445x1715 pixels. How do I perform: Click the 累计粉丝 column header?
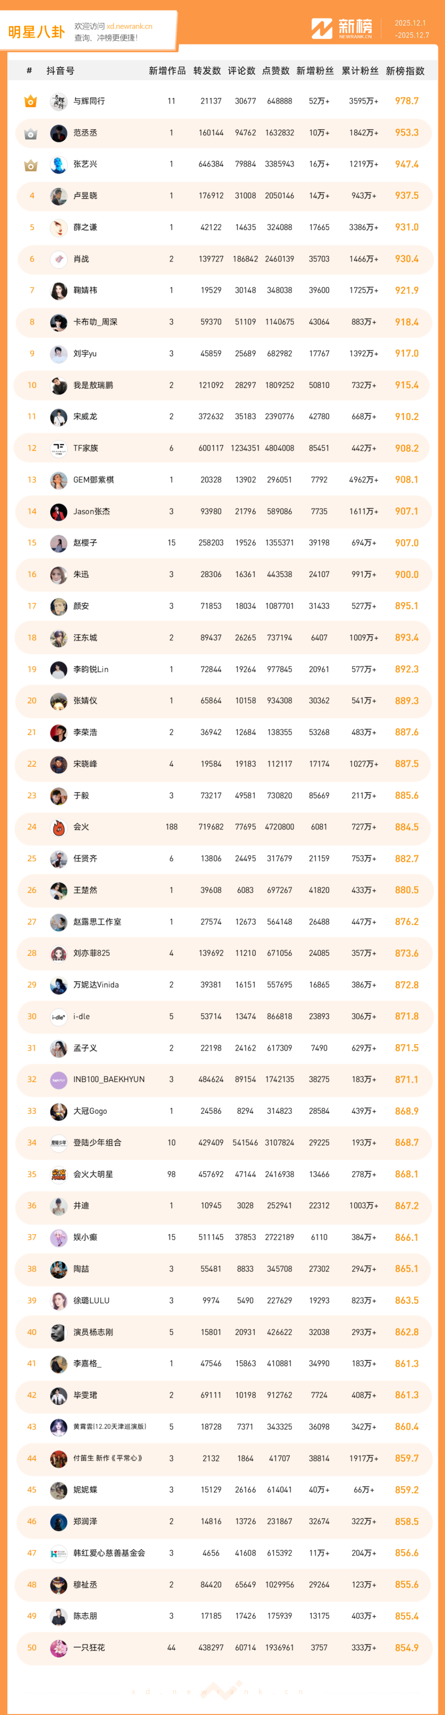(360, 71)
